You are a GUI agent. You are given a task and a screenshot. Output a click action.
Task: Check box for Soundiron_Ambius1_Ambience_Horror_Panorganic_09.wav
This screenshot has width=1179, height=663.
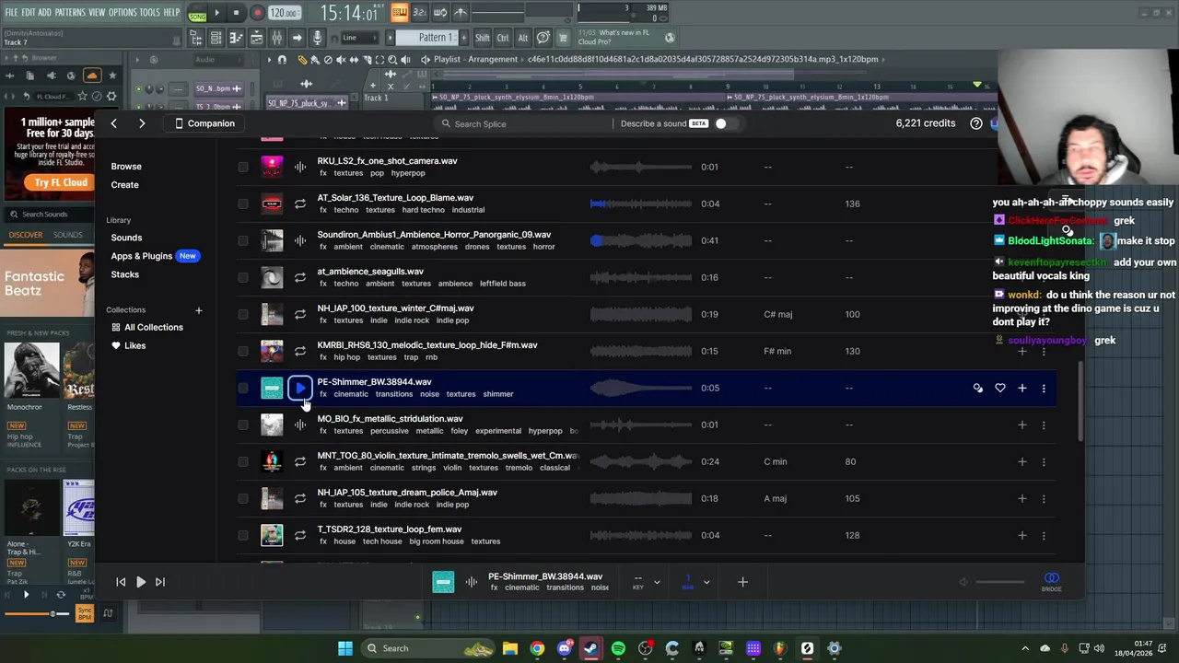tap(243, 240)
